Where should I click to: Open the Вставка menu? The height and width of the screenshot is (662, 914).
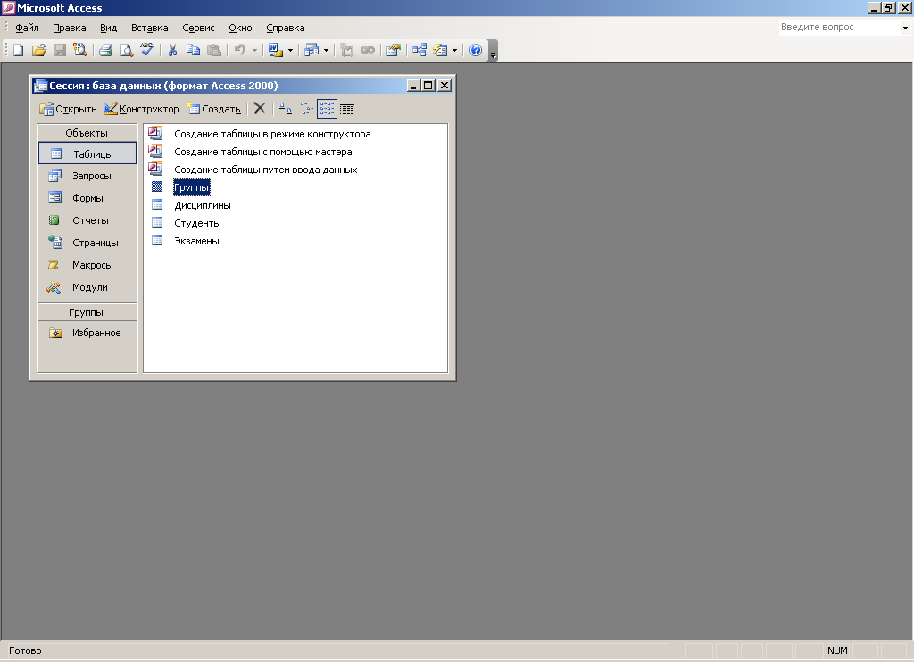[149, 28]
